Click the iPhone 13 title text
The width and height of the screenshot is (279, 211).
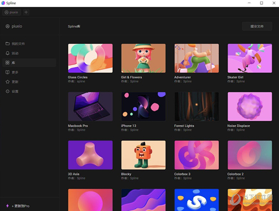129,125
